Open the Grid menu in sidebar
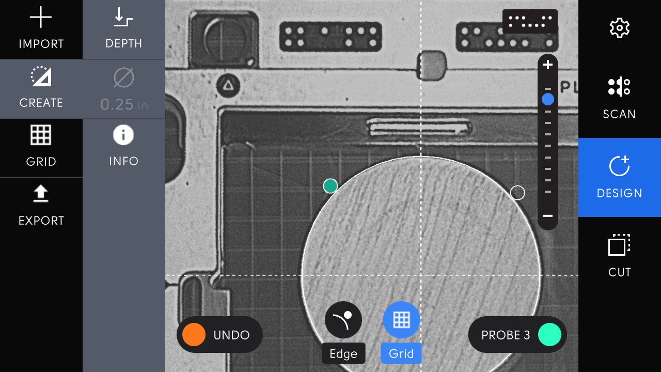 pos(41,147)
